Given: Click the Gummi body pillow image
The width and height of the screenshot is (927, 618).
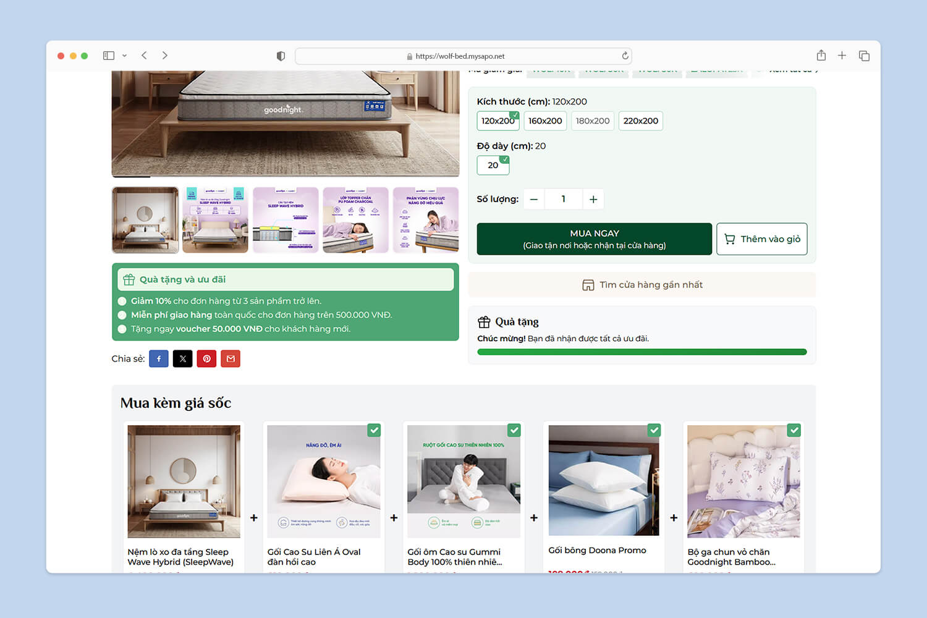Looking at the screenshot, I should [463, 481].
